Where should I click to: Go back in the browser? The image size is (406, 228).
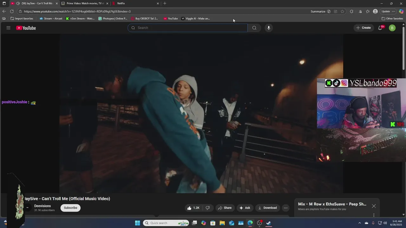(4, 11)
